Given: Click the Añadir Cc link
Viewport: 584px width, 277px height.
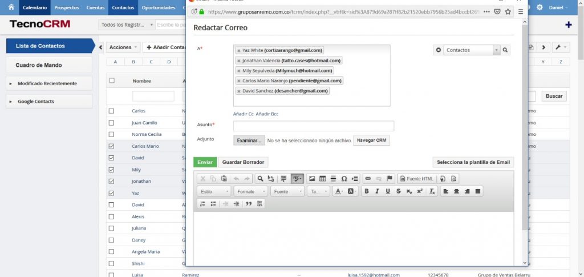Looking at the screenshot, I should [243, 114].
